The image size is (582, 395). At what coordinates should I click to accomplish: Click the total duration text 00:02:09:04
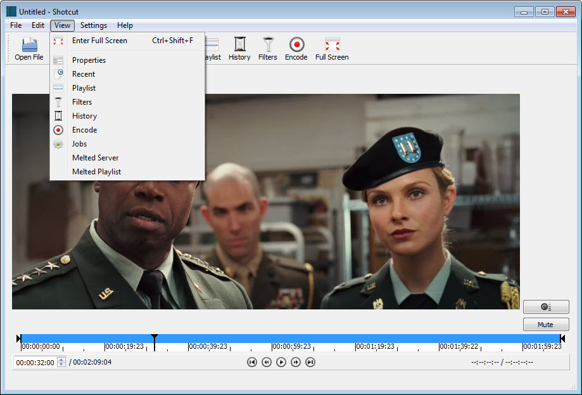(92, 362)
